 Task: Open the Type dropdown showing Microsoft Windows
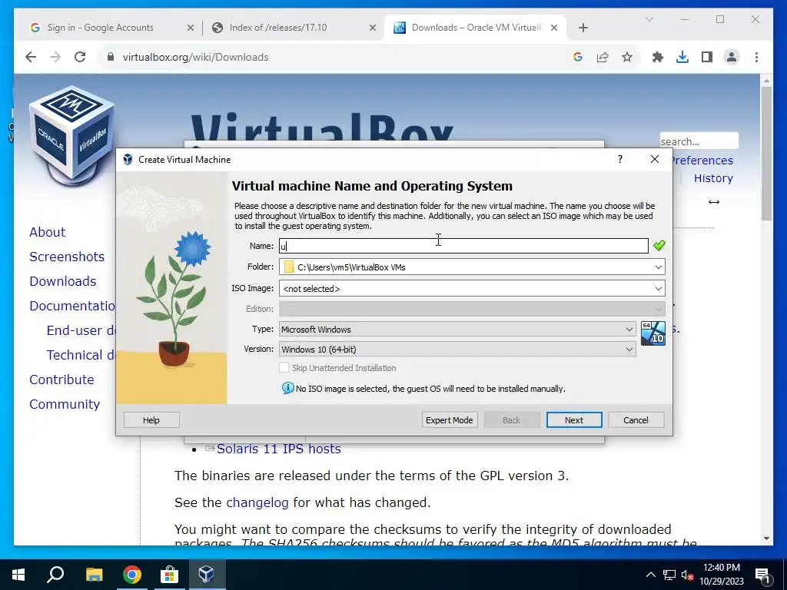point(457,329)
